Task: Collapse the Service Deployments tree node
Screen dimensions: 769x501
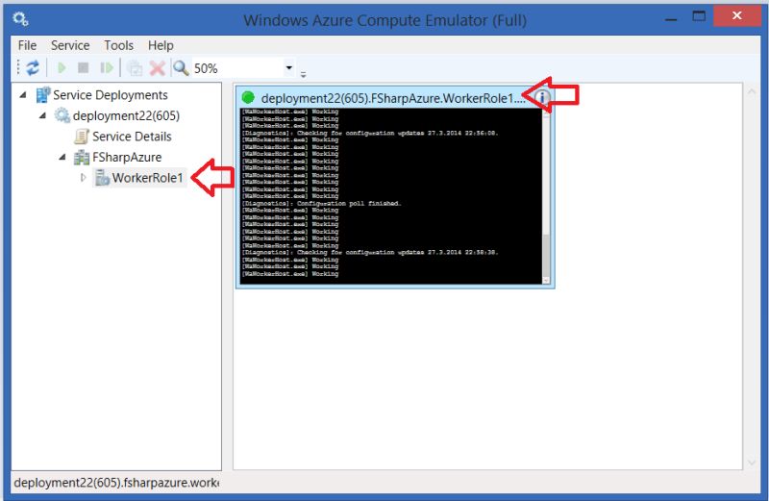Action: 23,94
